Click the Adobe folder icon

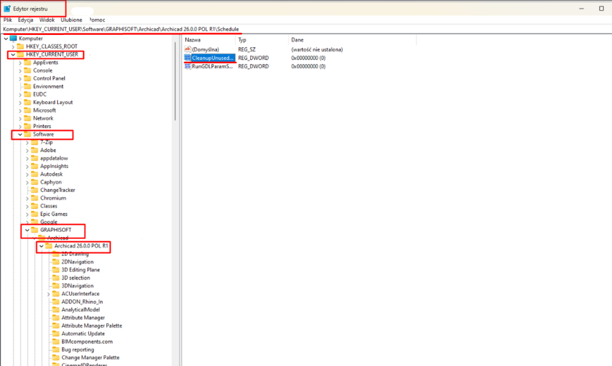click(x=34, y=150)
